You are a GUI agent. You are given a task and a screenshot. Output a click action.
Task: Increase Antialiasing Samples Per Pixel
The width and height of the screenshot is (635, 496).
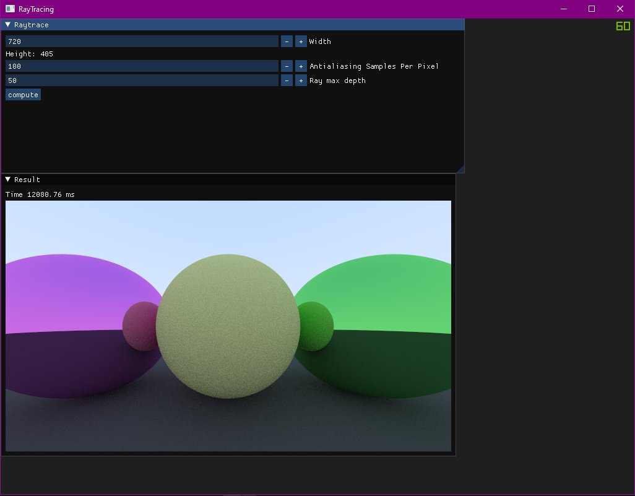pyautogui.click(x=301, y=66)
